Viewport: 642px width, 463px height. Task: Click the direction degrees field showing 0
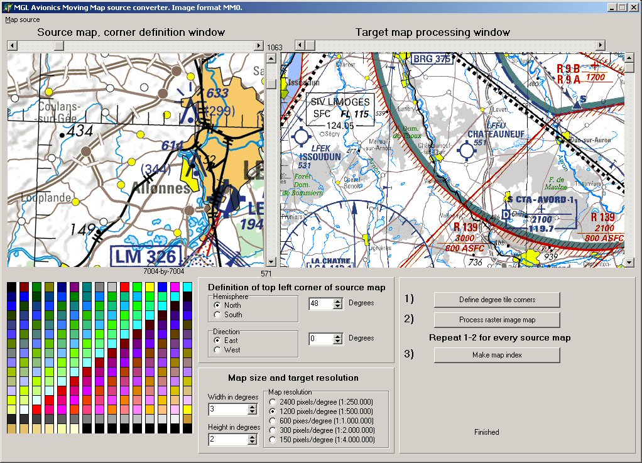pyautogui.click(x=322, y=339)
